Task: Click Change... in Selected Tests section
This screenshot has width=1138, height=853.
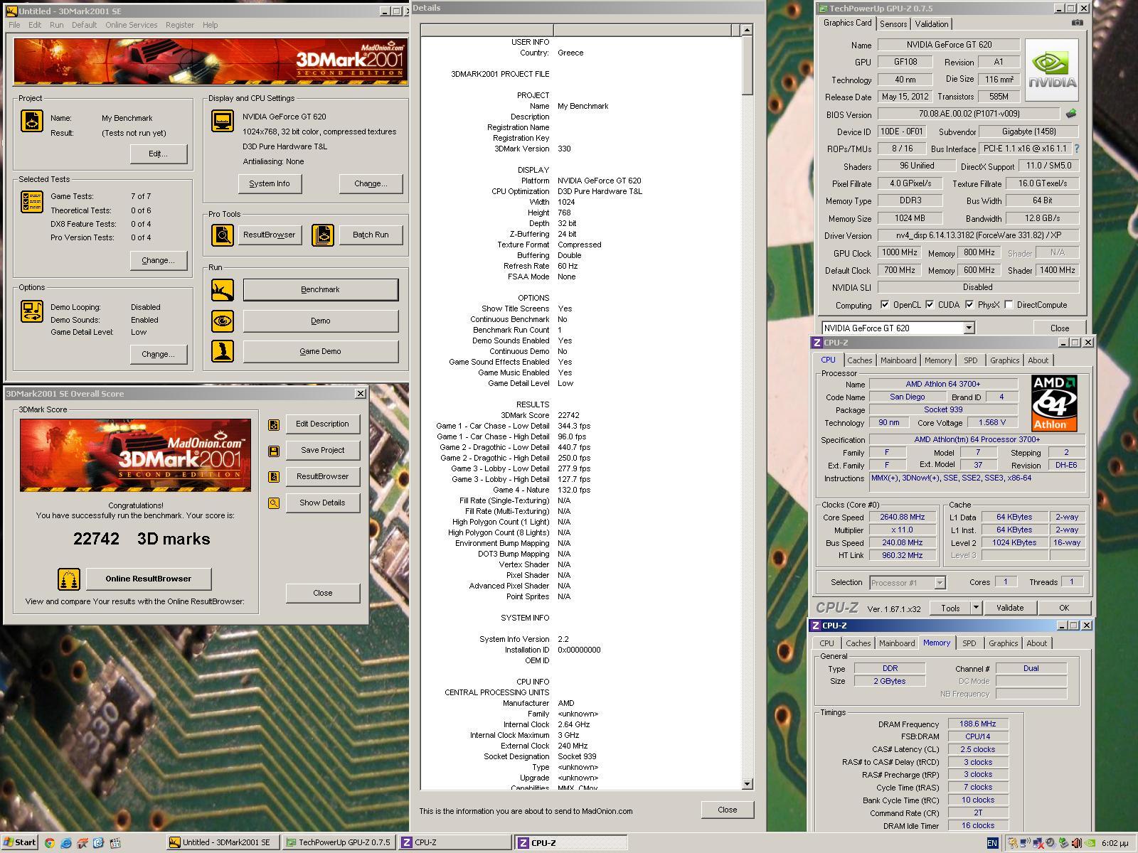Action: pyautogui.click(x=158, y=260)
